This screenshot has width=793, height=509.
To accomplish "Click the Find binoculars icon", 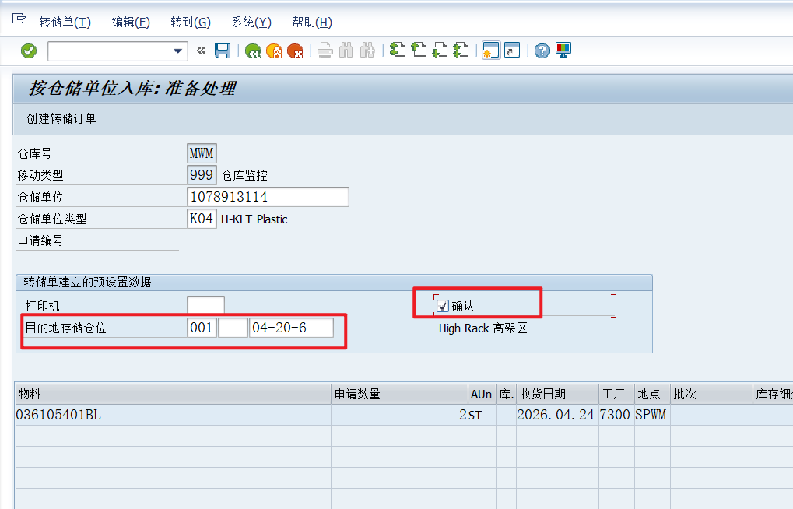I will (346, 51).
